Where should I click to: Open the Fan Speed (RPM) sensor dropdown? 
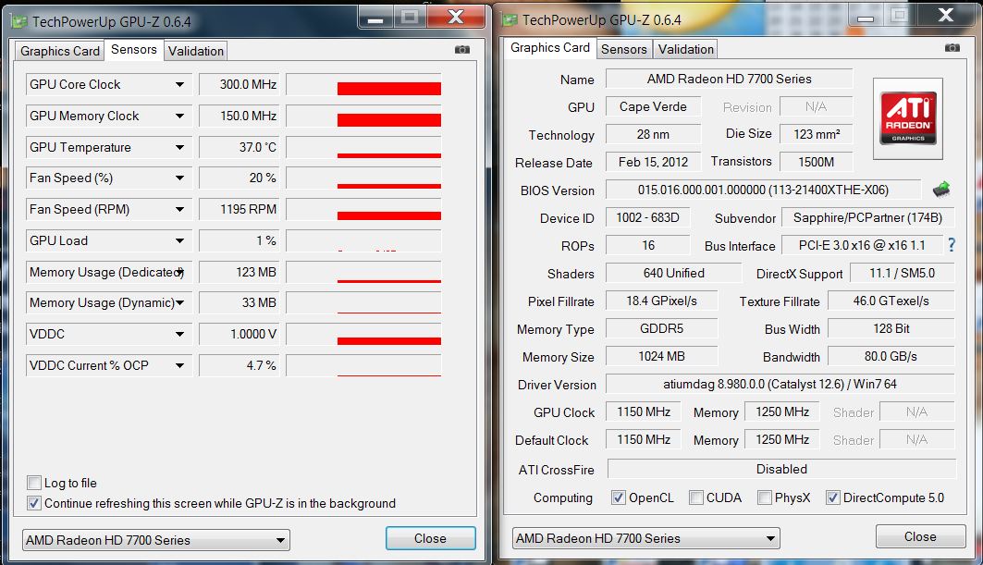click(180, 209)
